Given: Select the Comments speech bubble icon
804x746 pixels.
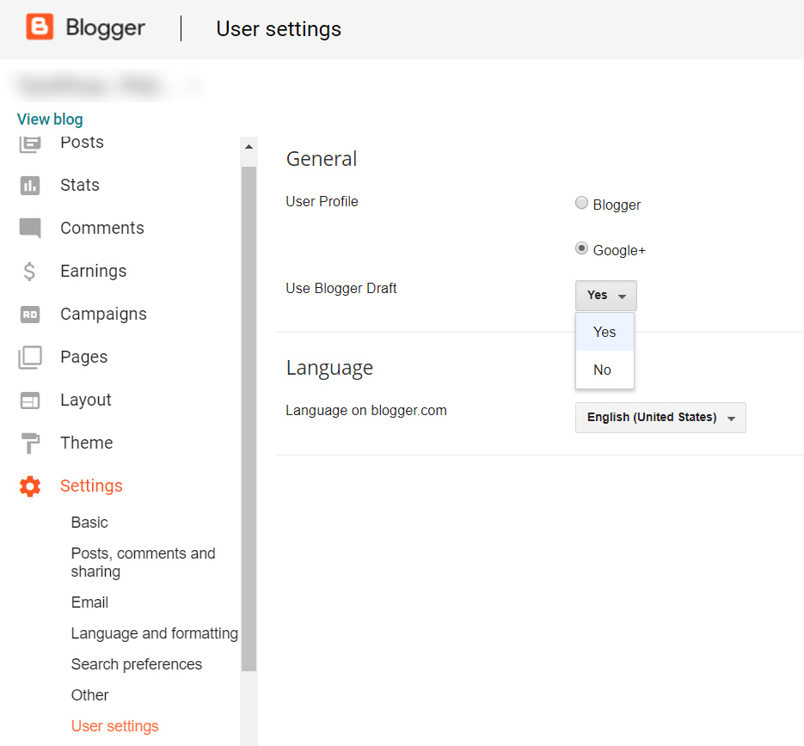Looking at the screenshot, I should point(30,228).
